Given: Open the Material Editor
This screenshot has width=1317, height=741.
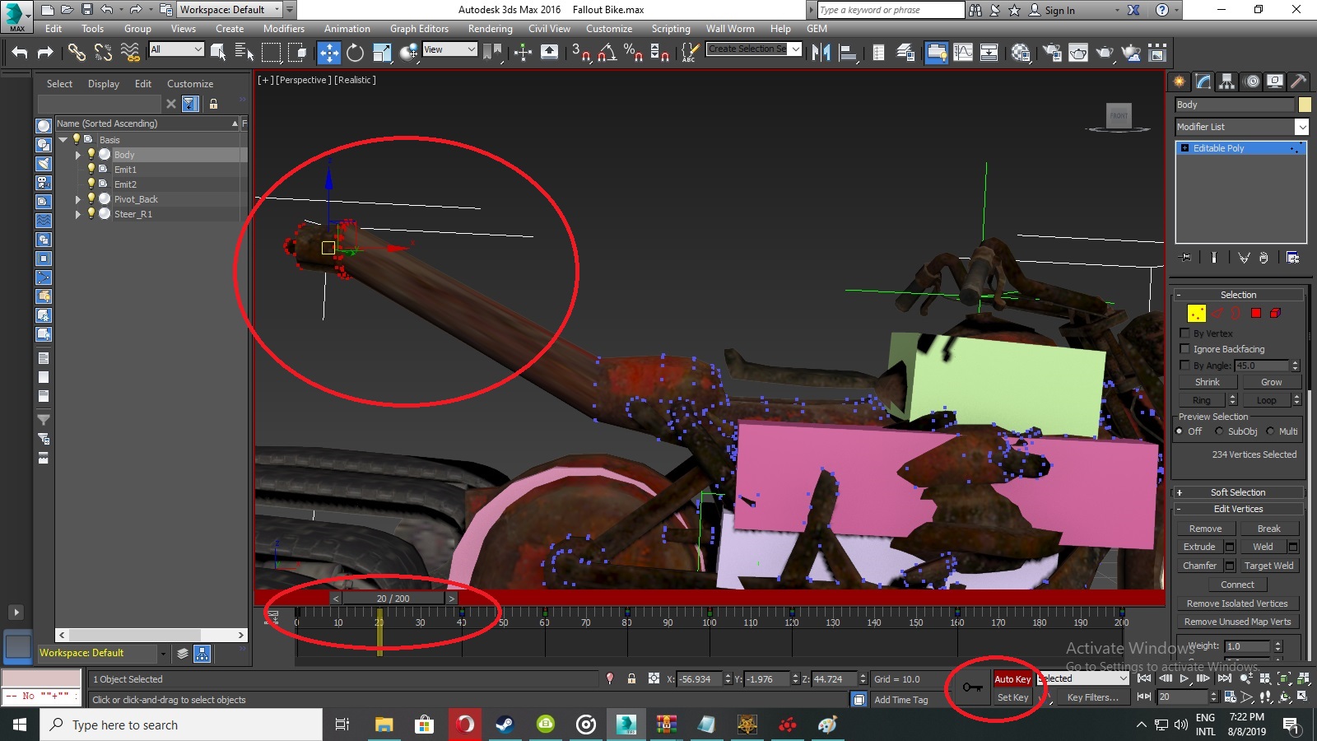Looking at the screenshot, I should pyautogui.click(x=1021, y=53).
